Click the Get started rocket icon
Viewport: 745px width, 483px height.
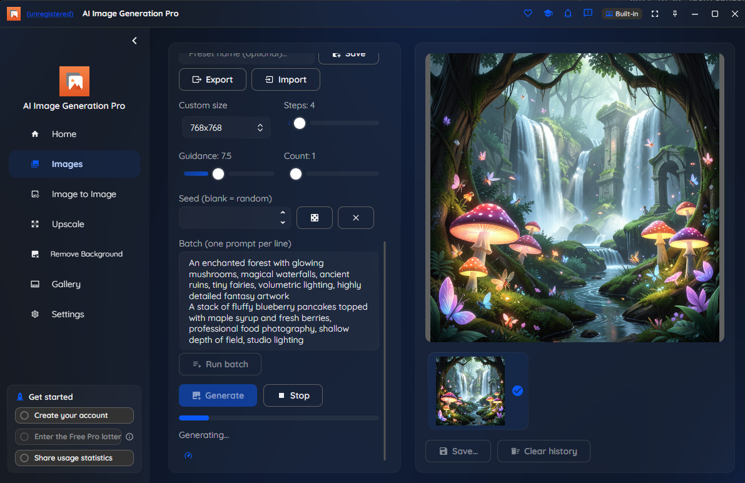[20, 397]
